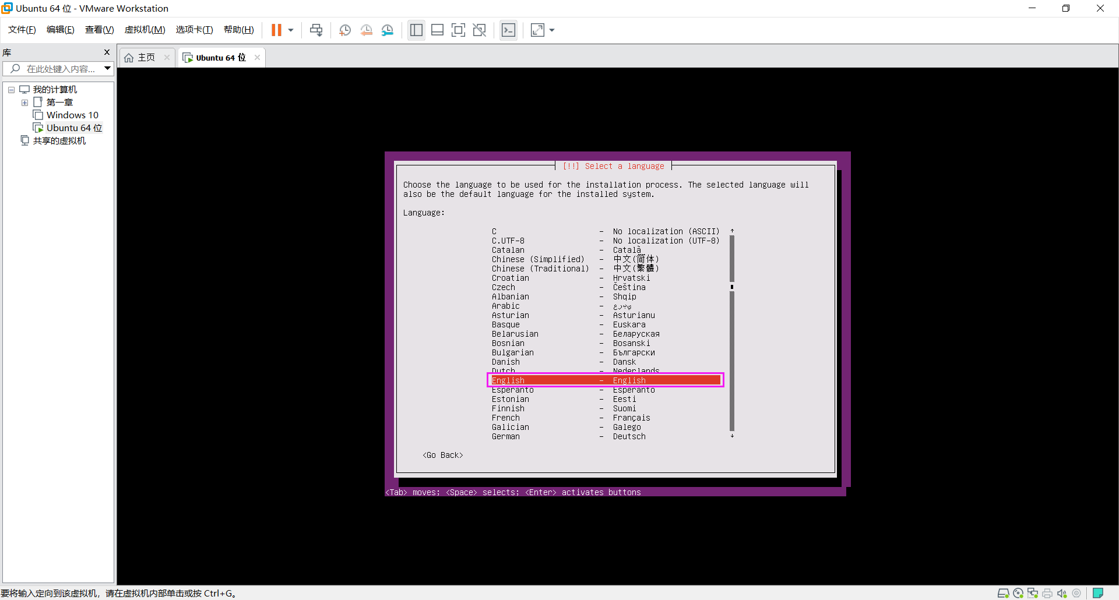Viewport: 1119px width, 600px height.
Task: Choose Arabic in the language list
Action: coord(606,306)
